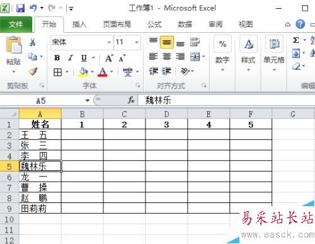The image size is (315, 244).
Task: Open the 文件 tab
Action: click(16, 25)
